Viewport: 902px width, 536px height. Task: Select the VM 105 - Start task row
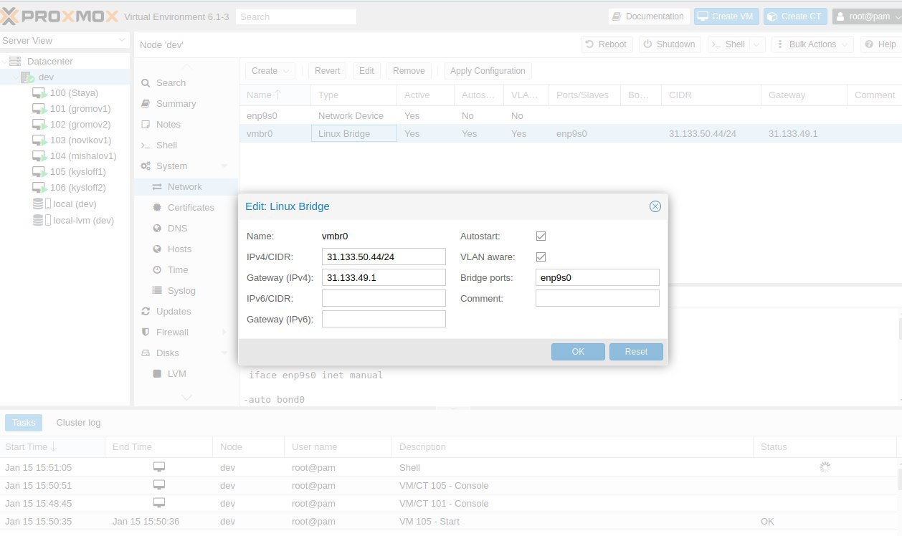point(449,522)
